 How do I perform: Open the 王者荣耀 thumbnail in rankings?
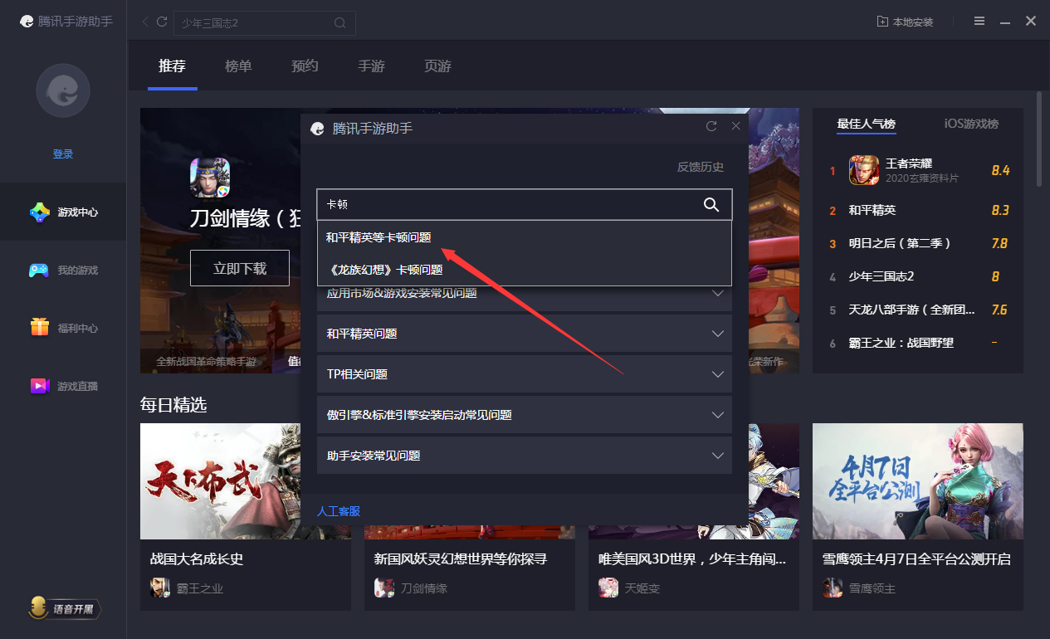(863, 170)
